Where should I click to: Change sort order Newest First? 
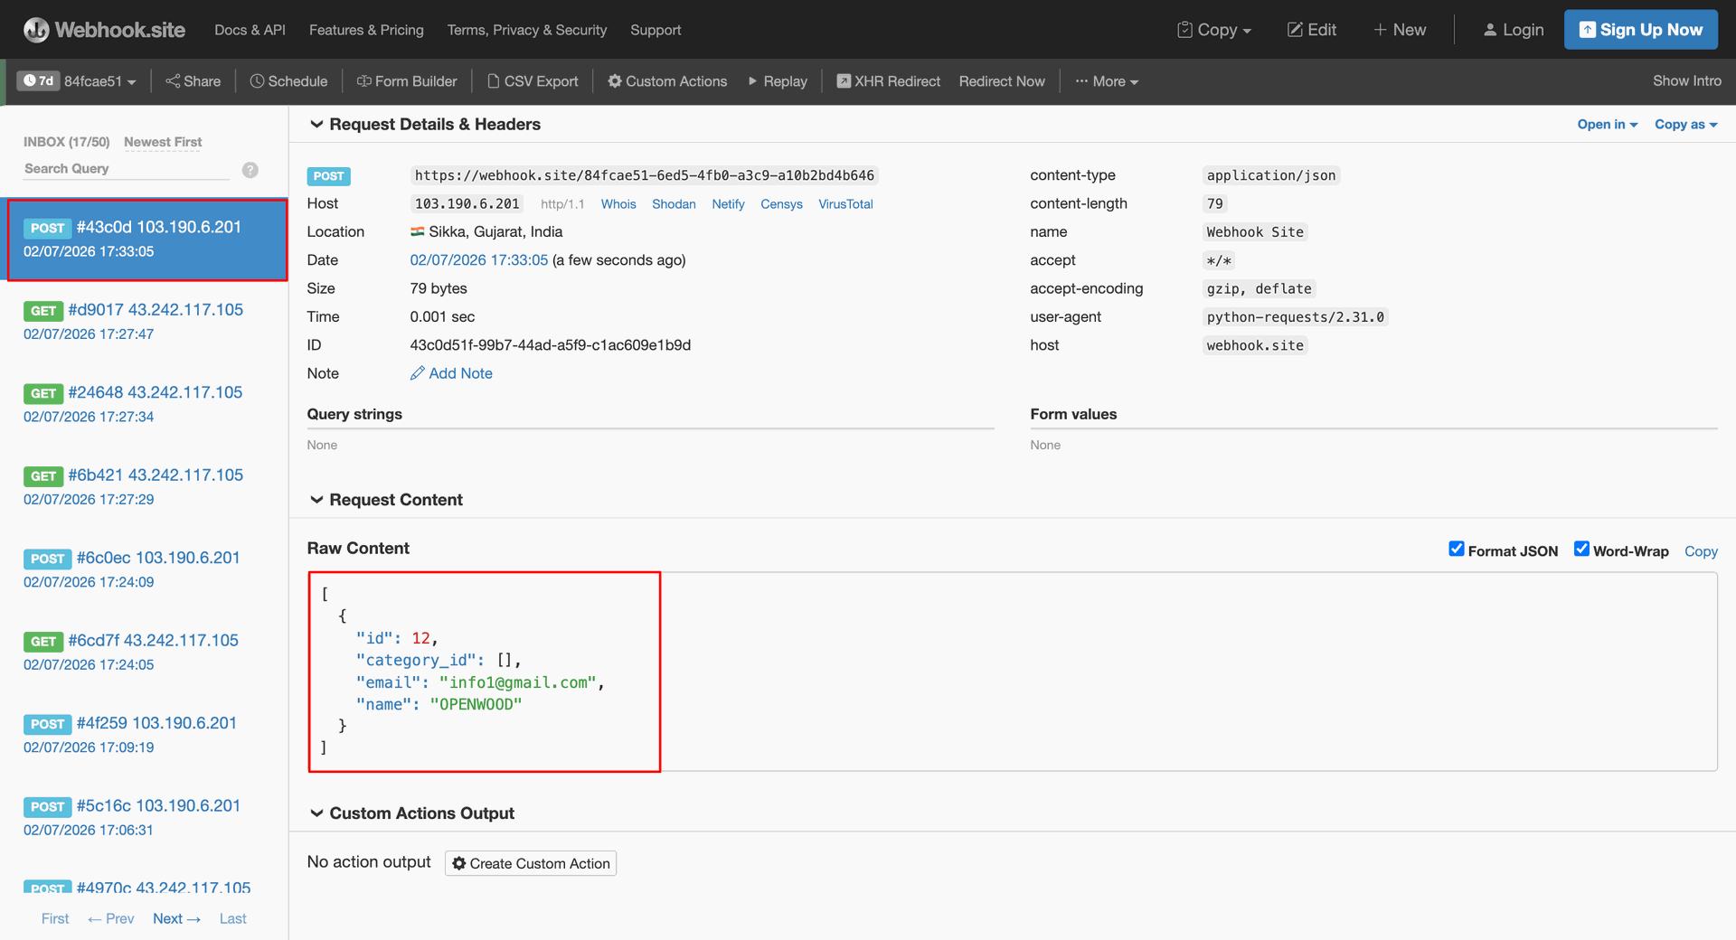pos(163,142)
